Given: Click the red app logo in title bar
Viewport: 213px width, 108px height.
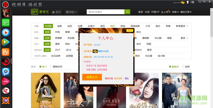Looking at the screenshot, I should click(5, 5).
